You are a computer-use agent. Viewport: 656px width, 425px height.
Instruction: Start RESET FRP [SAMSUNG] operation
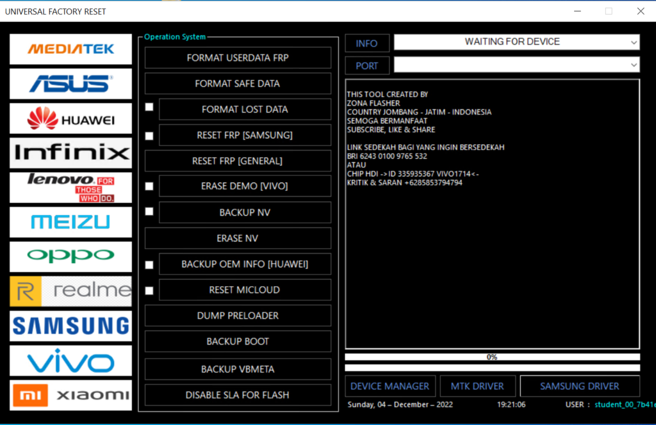click(x=245, y=135)
